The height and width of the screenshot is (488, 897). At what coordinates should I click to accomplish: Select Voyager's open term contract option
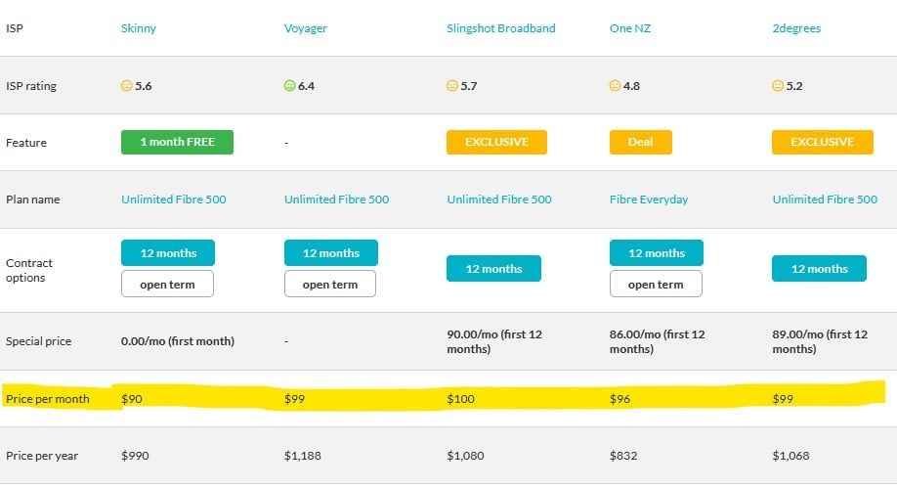tap(330, 285)
